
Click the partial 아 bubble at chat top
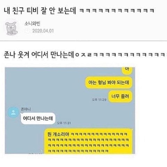coord(127,71)
